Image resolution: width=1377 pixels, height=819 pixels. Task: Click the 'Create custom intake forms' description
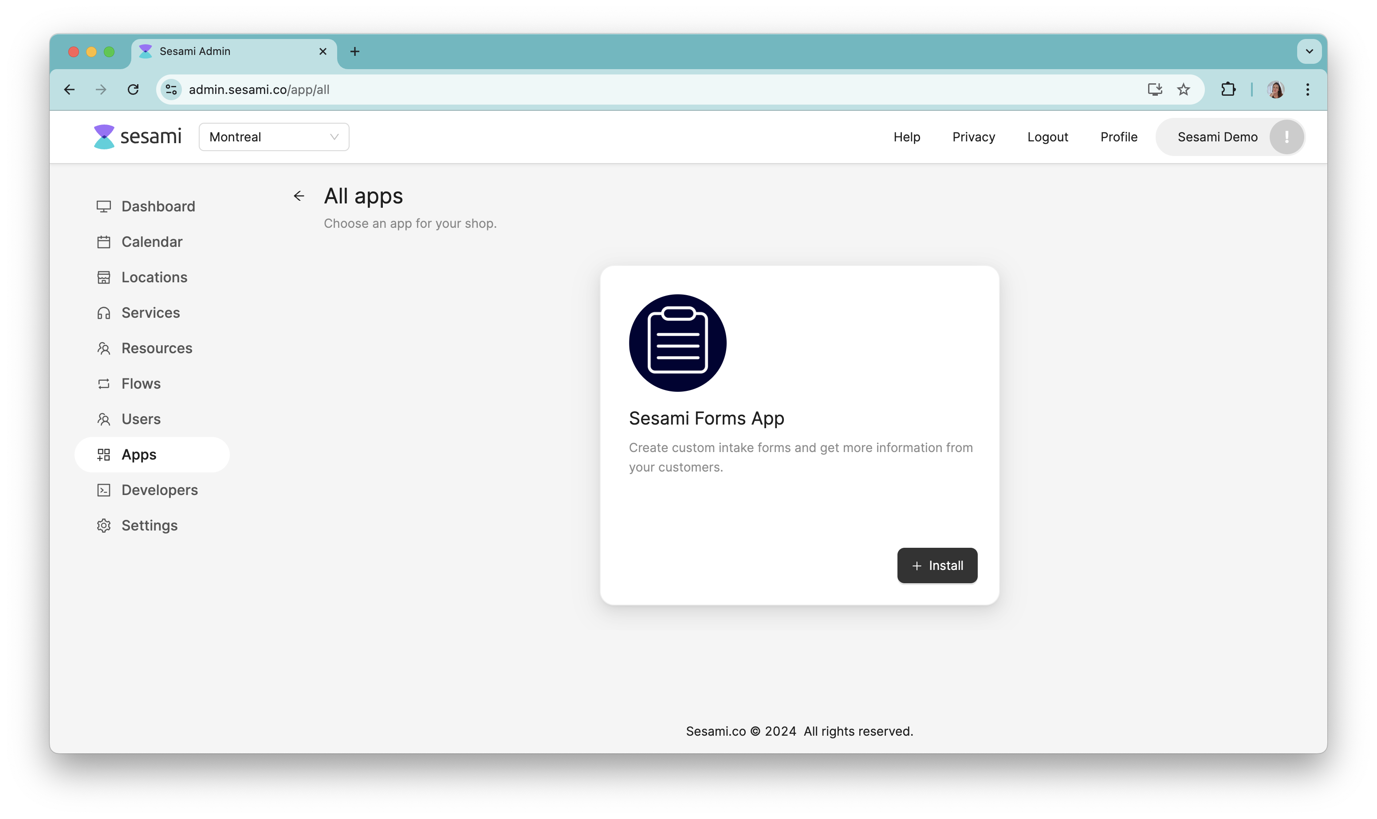800,457
